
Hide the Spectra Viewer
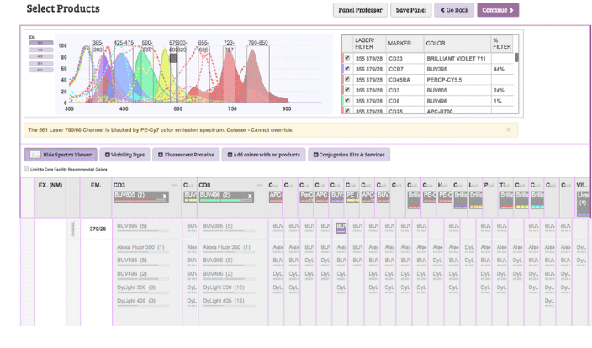pos(61,155)
